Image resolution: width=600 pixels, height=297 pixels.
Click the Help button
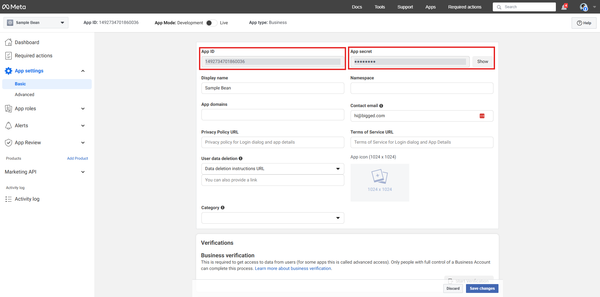[x=584, y=23]
